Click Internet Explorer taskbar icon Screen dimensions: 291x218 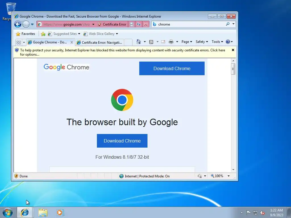[x=25, y=212]
